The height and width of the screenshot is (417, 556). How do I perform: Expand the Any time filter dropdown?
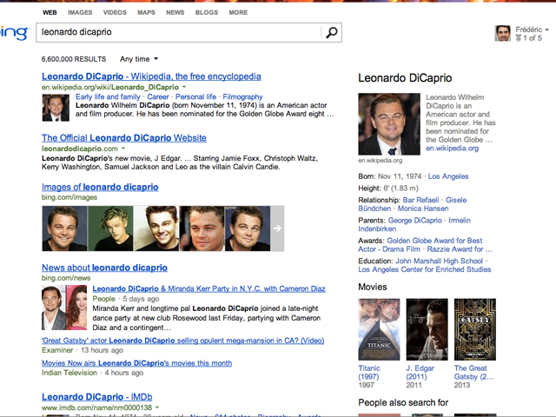pos(139,59)
